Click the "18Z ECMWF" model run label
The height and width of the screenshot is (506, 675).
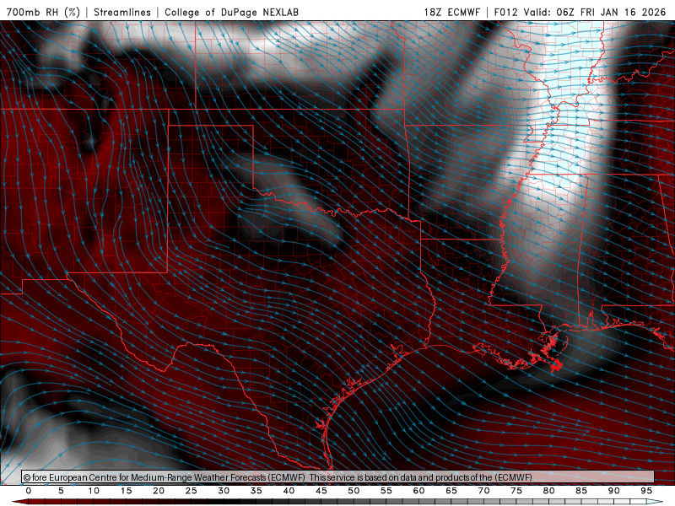[x=452, y=12]
